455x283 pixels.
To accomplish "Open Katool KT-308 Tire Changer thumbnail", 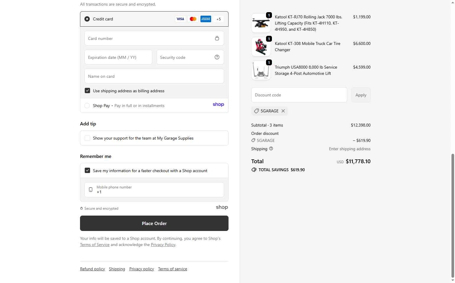I will pyautogui.click(x=261, y=47).
